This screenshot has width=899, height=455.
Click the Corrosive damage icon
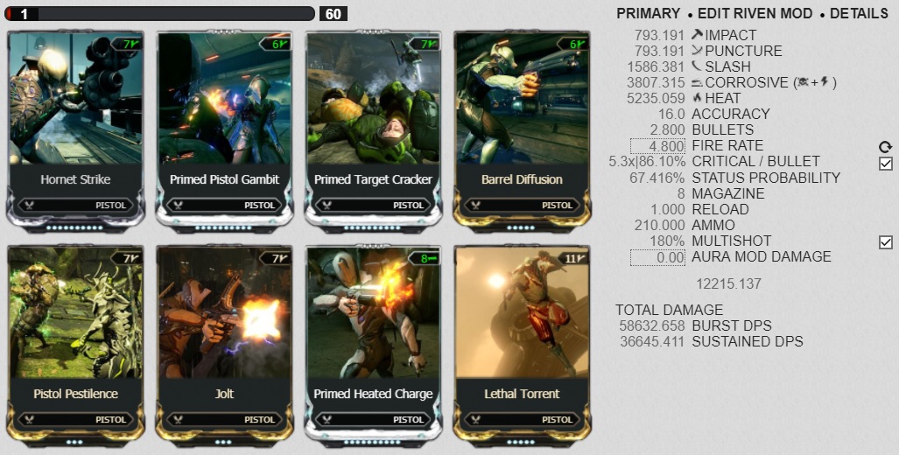[697, 82]
